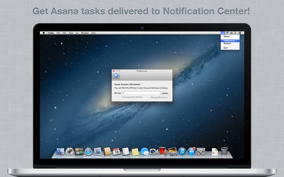
Task: Click the Asana notifier menu bar icon
Action: [x=223, y=33]
